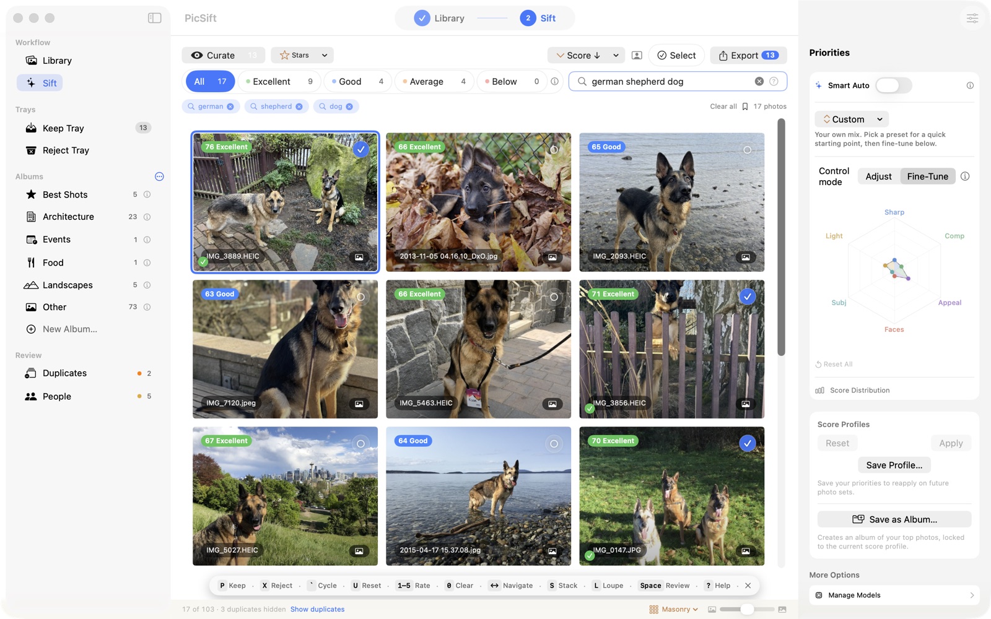Filter by the Excellent tab

coord(279,81)
